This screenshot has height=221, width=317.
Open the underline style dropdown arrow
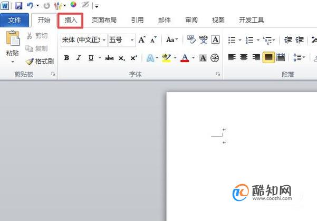100,58
